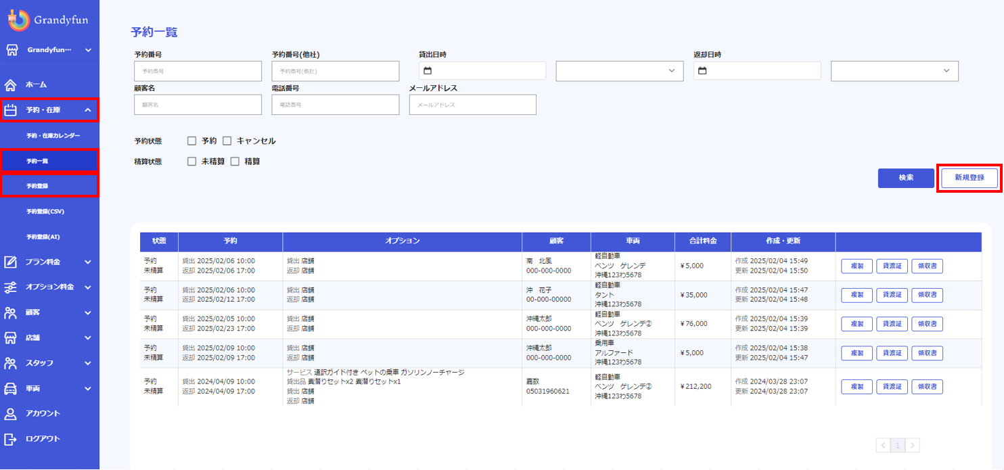Click the people icon for スタッフ
Screen dimensions: 1004x470
click(x=11, y=363)
